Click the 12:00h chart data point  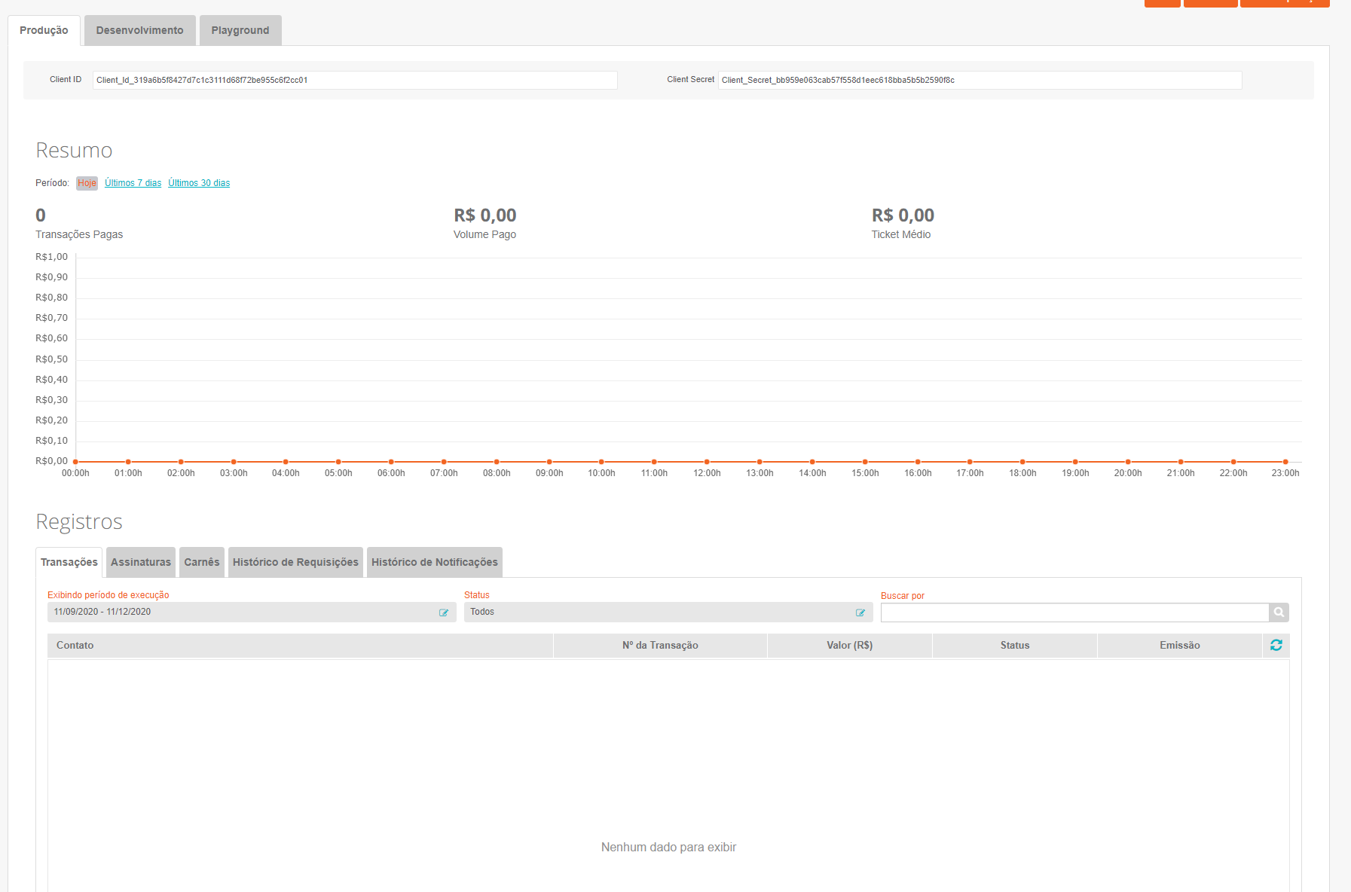[x=707, y=462]
